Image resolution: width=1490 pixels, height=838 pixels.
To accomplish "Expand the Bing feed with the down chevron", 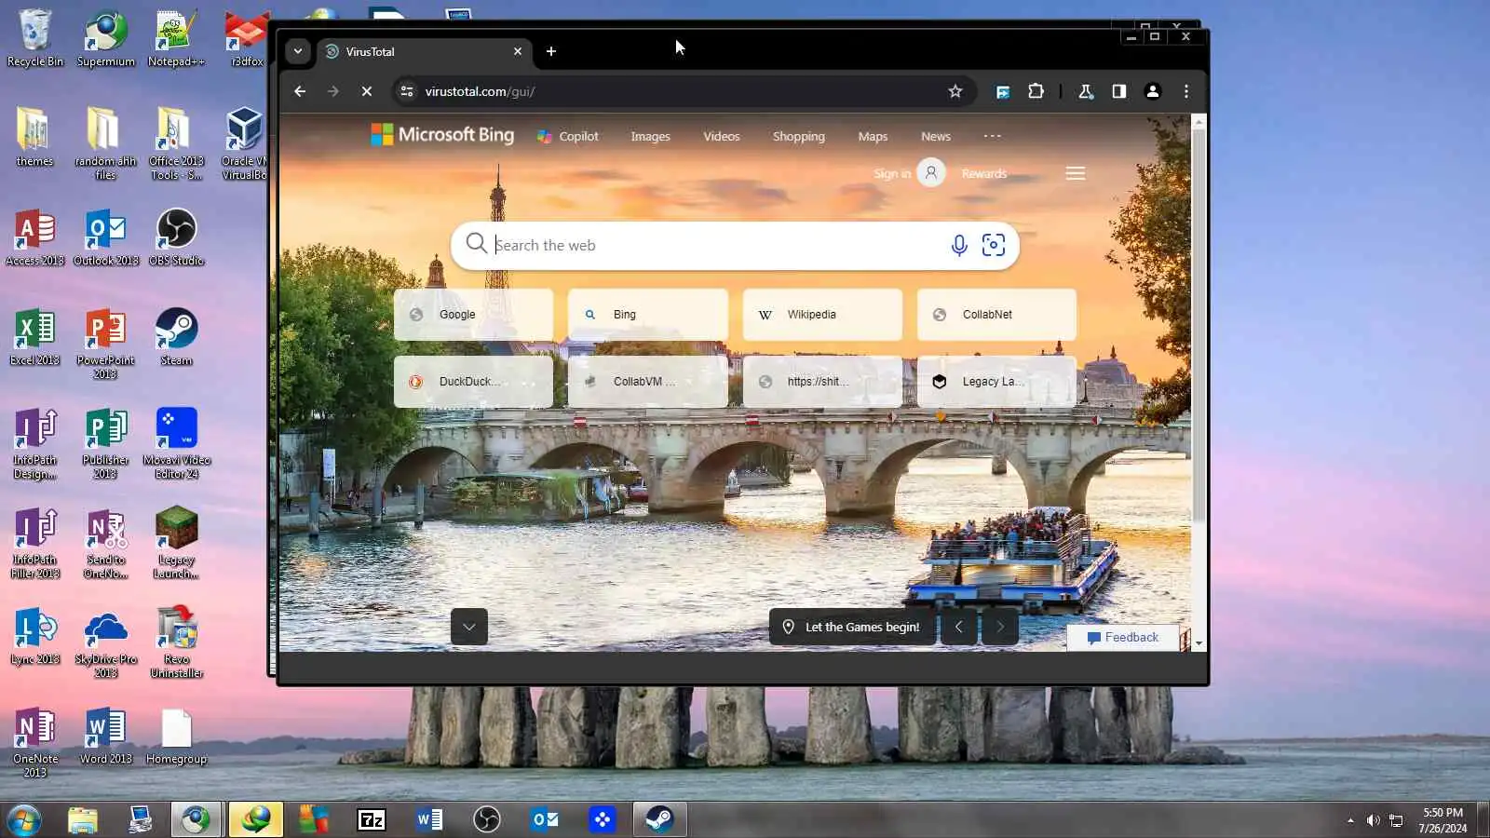I will 469,627.
